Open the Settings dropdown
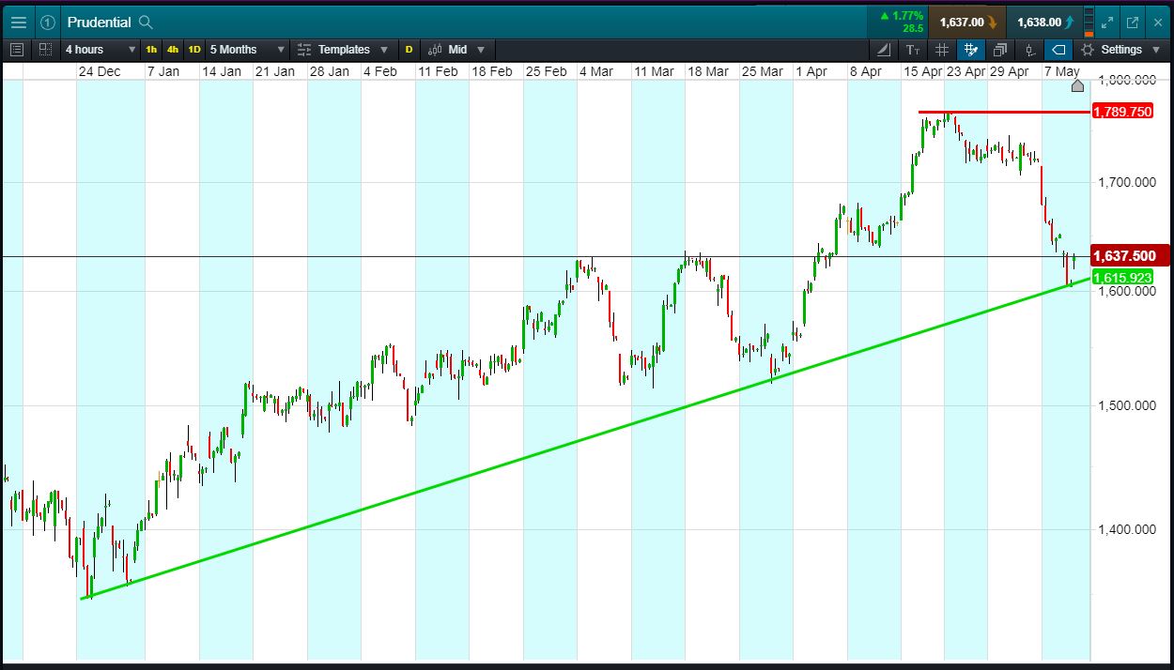Viewport: 1174px width, 670px height. point(1120,50)
